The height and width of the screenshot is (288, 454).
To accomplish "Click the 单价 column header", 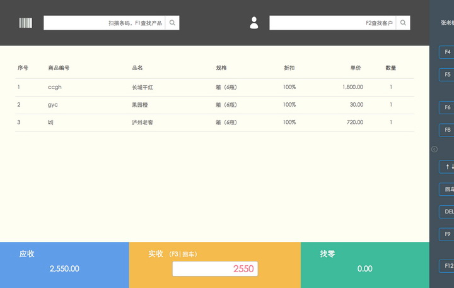I will 356,68.
